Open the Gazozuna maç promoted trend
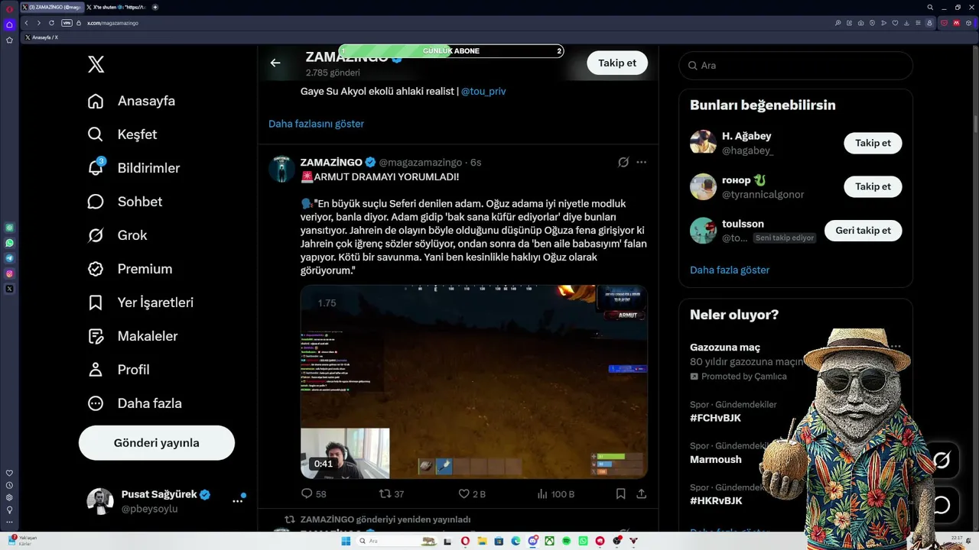This screenshot has width=979, height=550. [x=725, y=348]
